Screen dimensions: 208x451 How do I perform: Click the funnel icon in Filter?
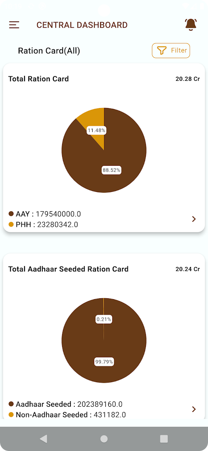pyautogui.click(x=162, y=51)
